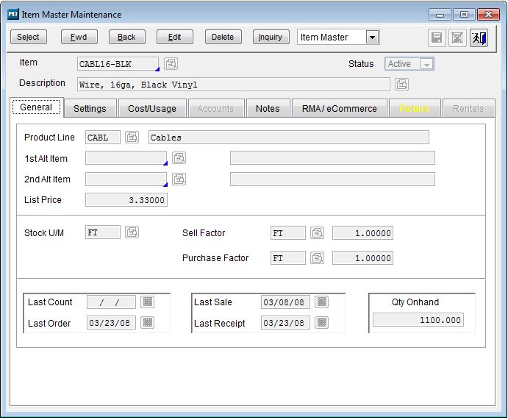Click the Select button
508x420 pixels.
pyautogui.click(x=29, y=37)
